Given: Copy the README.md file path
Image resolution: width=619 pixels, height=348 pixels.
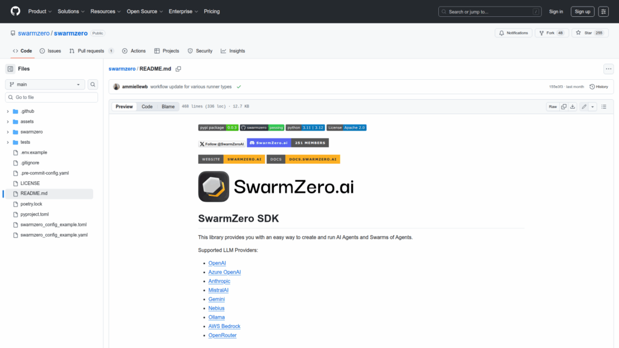Looking at the screenshot, I should [x=178, y=69].
